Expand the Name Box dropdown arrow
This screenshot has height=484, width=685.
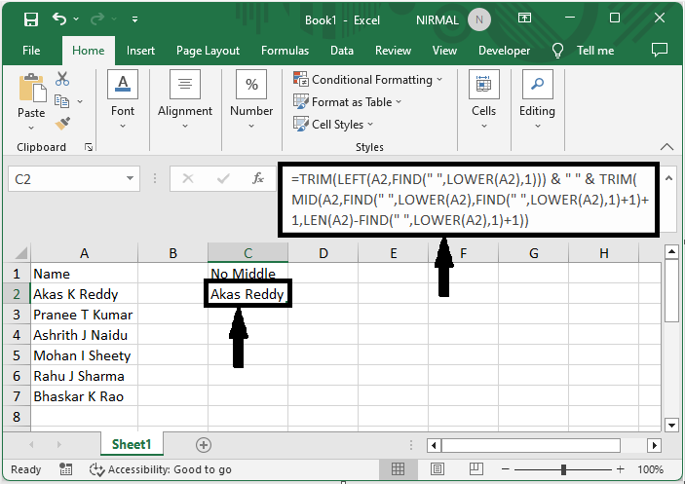click(132, 179)
